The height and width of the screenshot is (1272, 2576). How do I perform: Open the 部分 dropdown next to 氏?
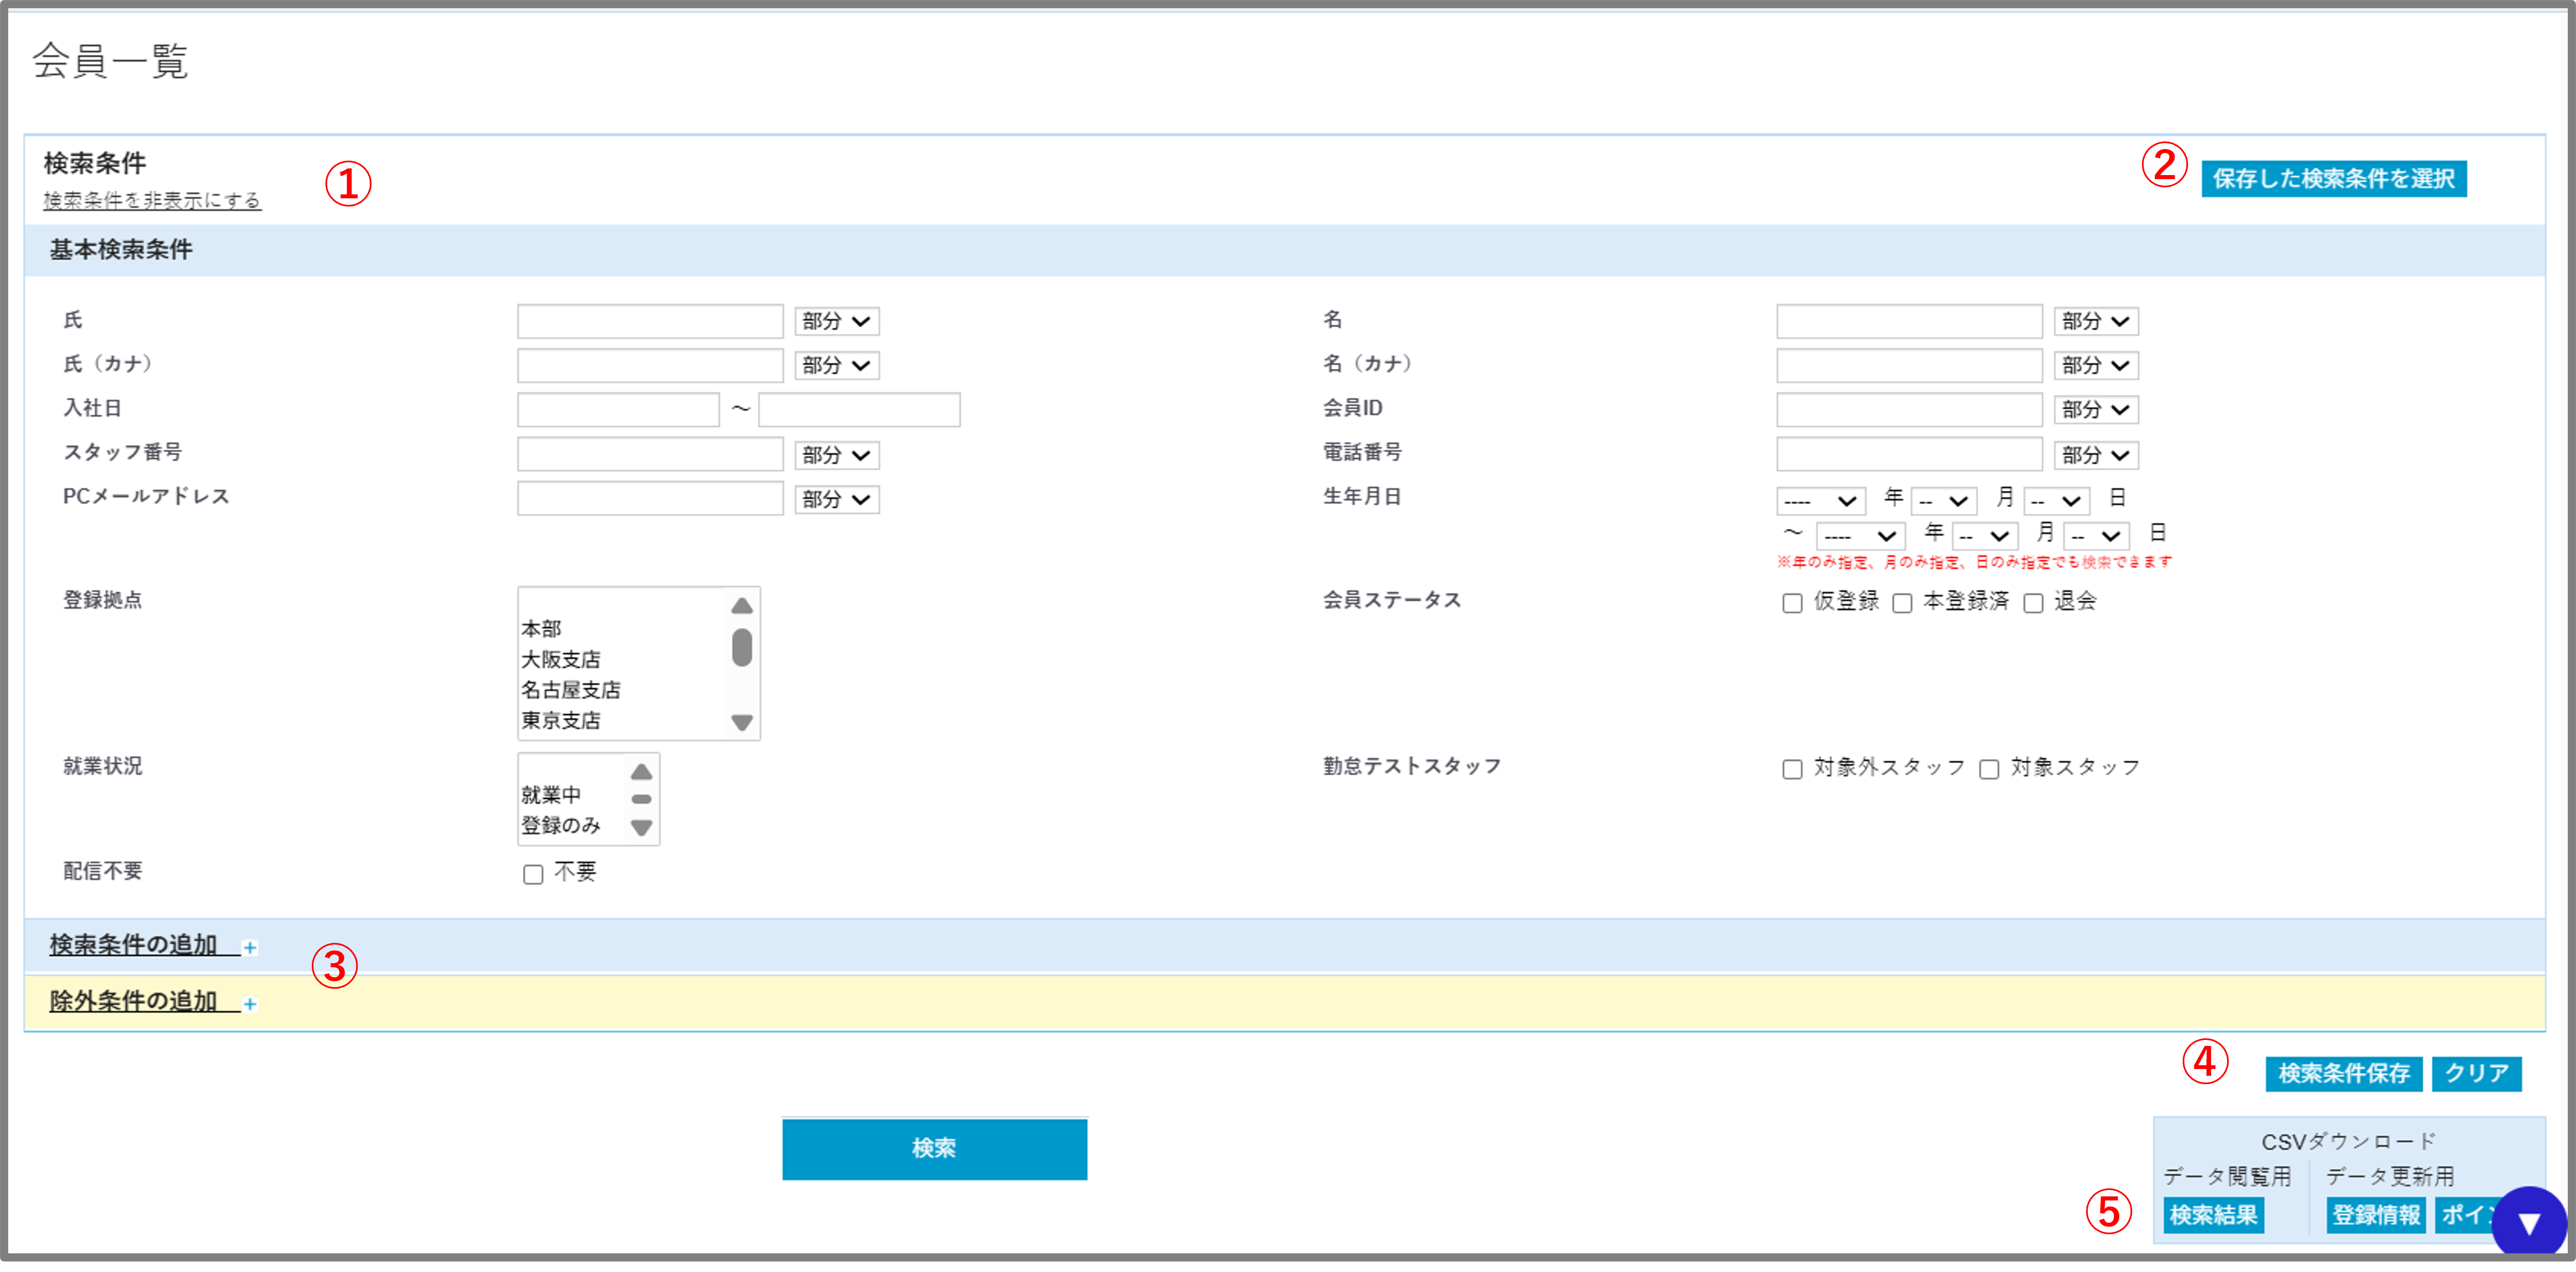click(837, 321)
